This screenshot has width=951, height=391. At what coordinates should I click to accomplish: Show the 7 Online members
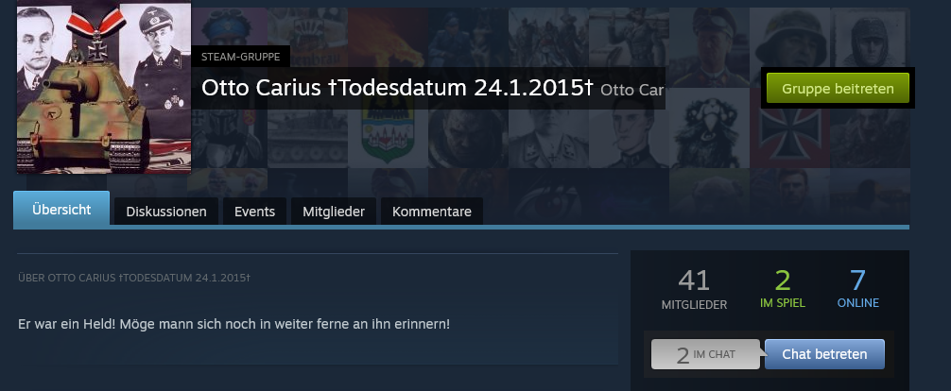click(857, 289)
